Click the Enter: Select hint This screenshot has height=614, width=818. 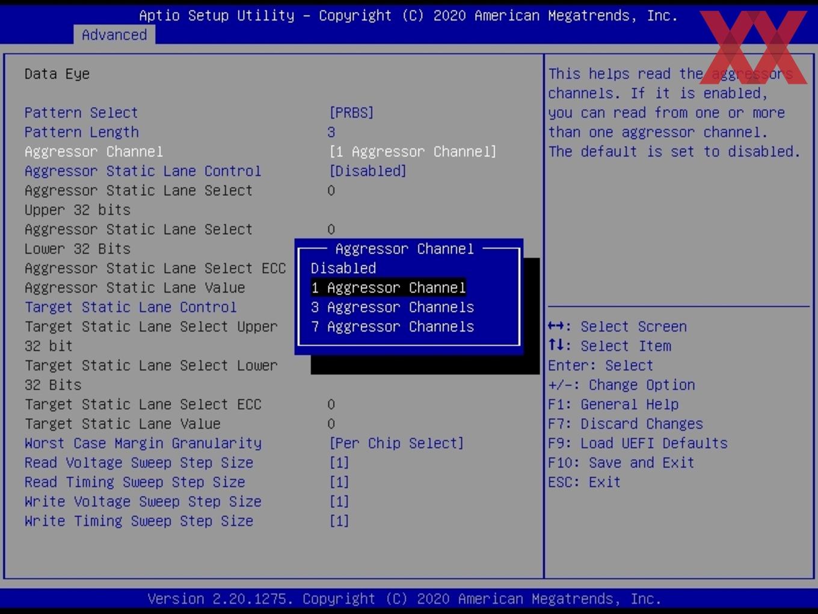pyautogui.click(x=600, y=365)
